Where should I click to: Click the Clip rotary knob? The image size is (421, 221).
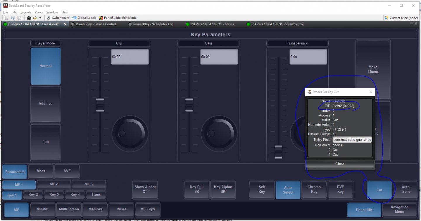130,134
